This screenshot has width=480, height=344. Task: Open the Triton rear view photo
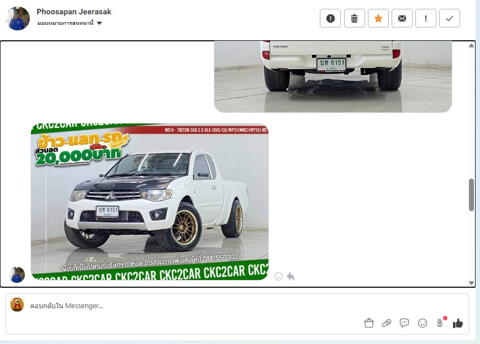pyautogui.click(x=333, y=77)
